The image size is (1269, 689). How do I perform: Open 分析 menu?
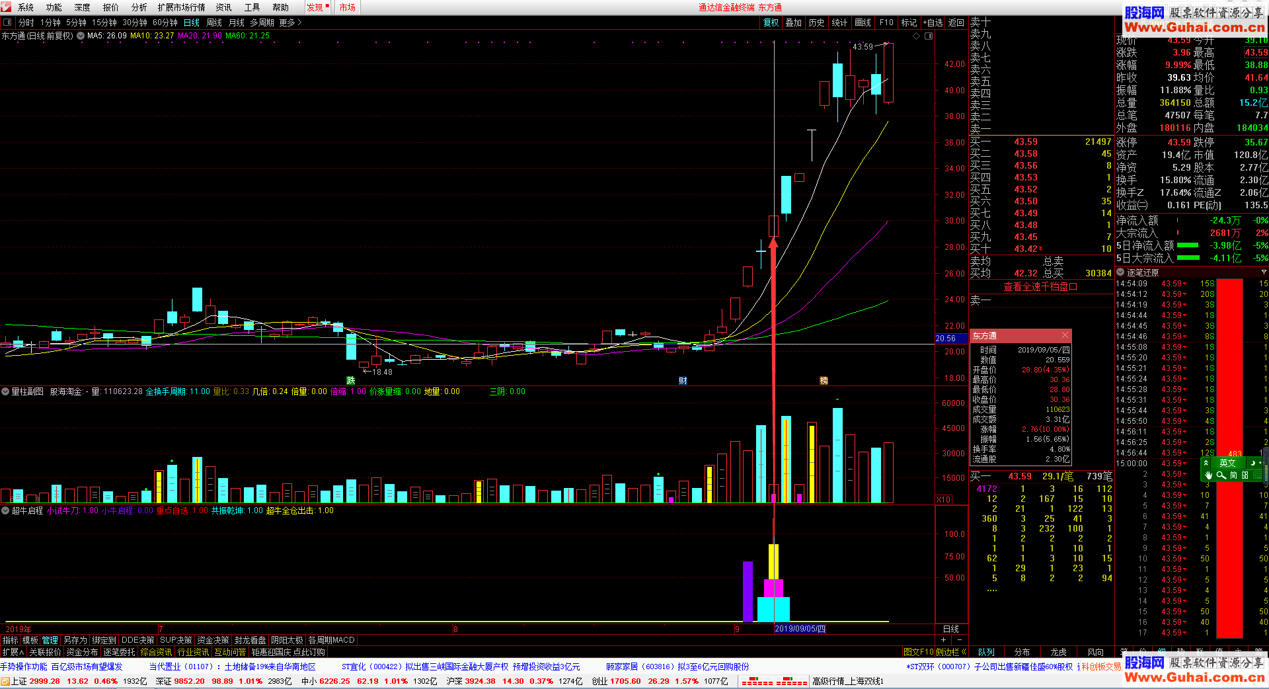(139, 7)
